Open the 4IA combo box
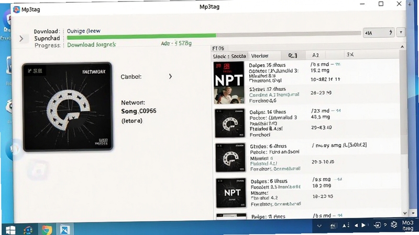 [378, 33]
